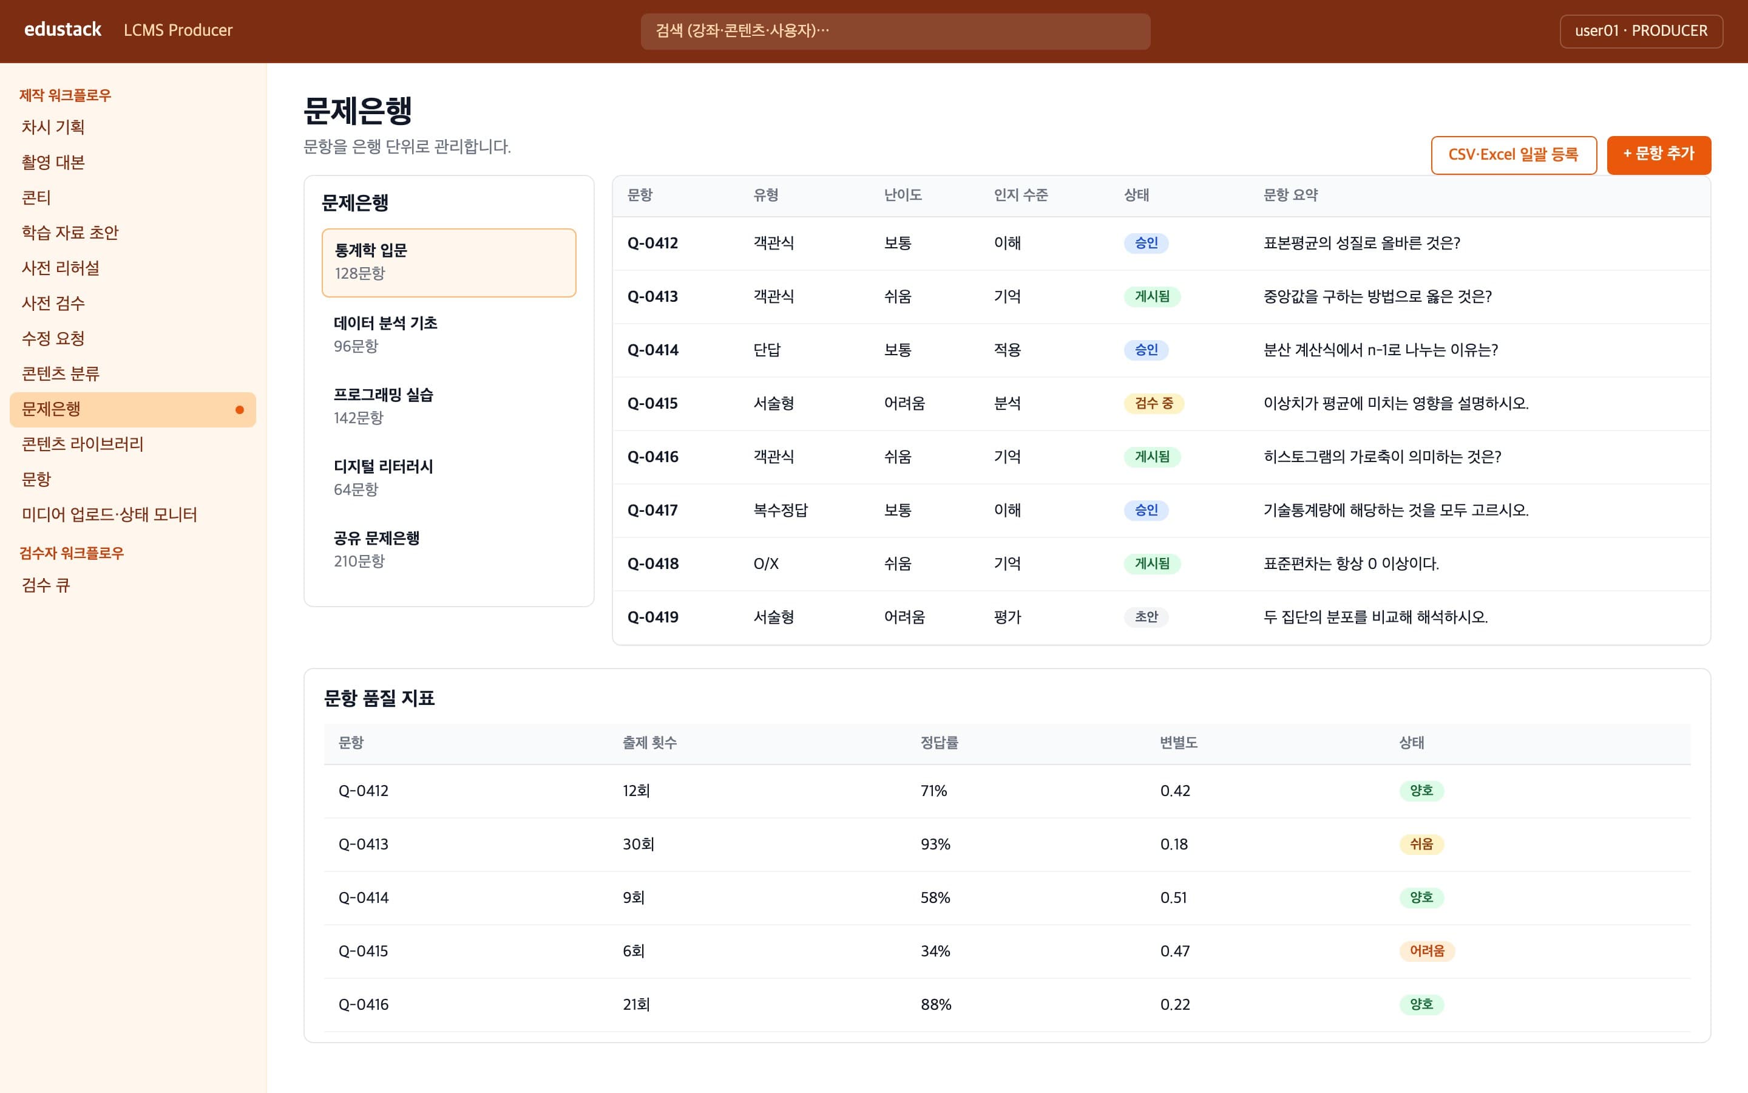Open Q-0417 in the item table
1748x1093 pixels.
tap(652, 510)
